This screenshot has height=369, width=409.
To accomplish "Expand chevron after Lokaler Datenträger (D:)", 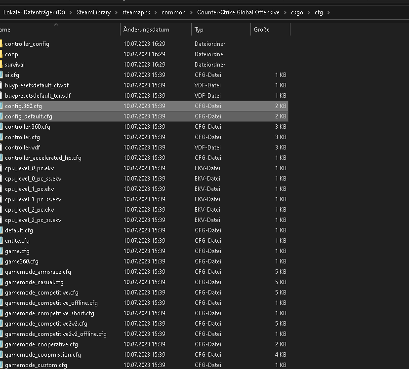I will pyautogui.click(x=71, y=12).
